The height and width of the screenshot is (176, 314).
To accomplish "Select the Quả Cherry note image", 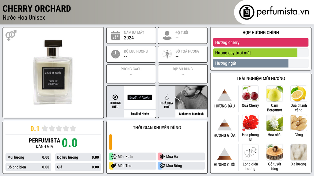I will click(x=250, y=94).
